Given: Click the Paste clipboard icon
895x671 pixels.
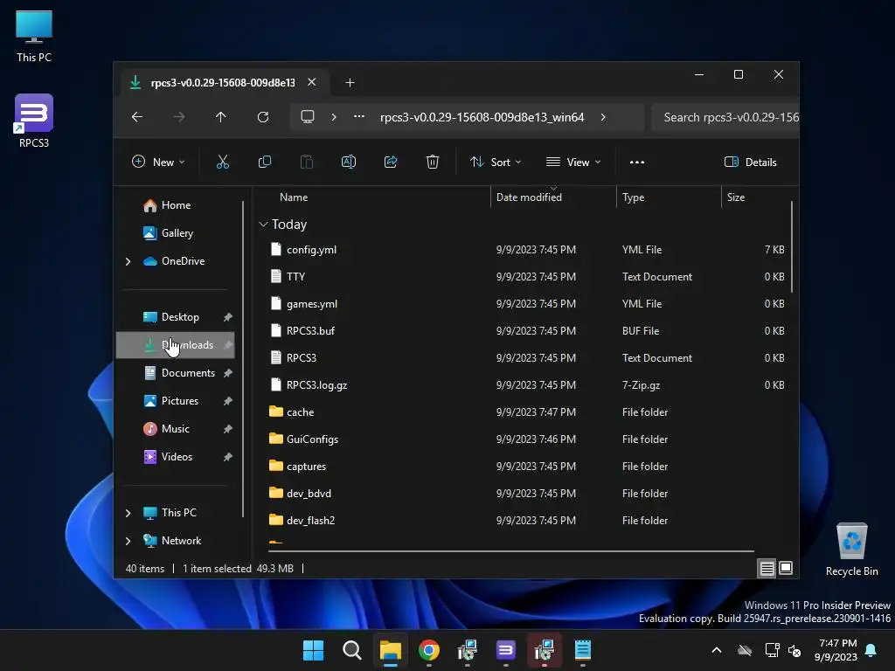Looking at the screenshot, I should pyautogui.click(x=307, y=162).
